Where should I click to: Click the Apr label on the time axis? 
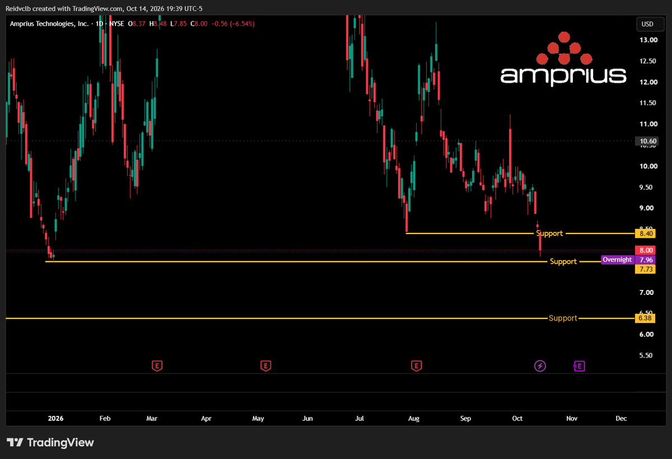[206, 418]
